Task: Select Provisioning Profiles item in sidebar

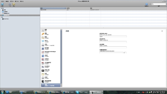Action: (x=6, y=13)
